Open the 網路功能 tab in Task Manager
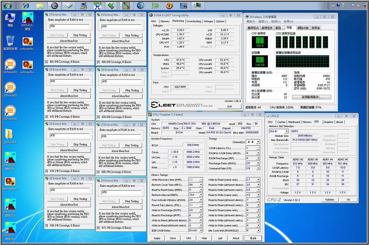 click(x=303, y=28)
